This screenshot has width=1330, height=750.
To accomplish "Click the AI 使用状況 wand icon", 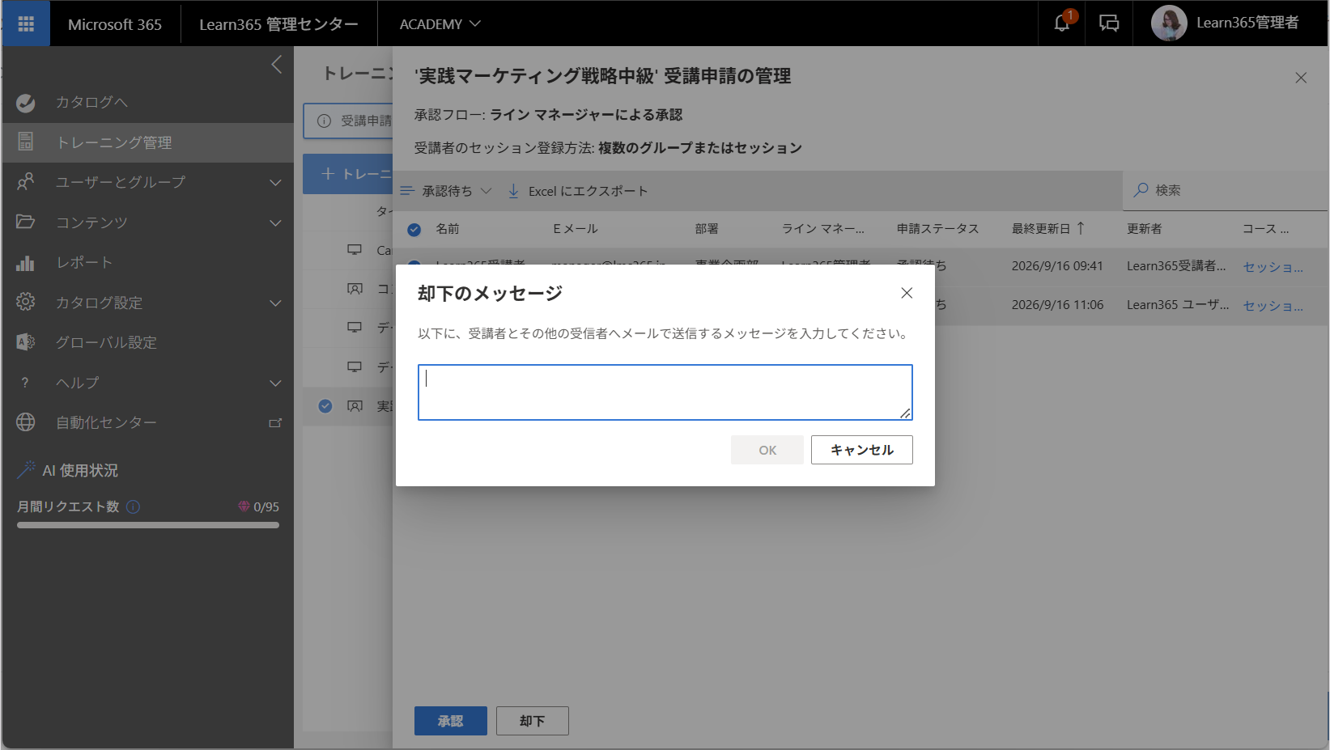I will click(27, 469).
